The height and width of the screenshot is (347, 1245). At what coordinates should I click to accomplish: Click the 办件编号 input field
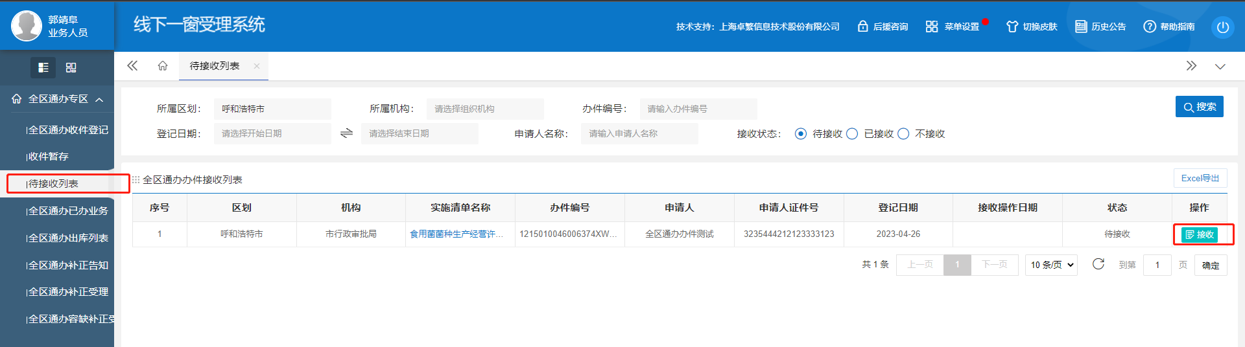(x=698, y=109)
